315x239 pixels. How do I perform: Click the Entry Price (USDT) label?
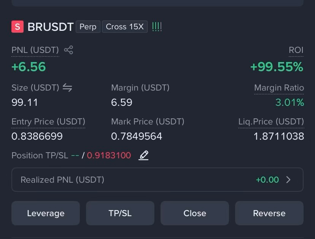(x=48, y=122)
